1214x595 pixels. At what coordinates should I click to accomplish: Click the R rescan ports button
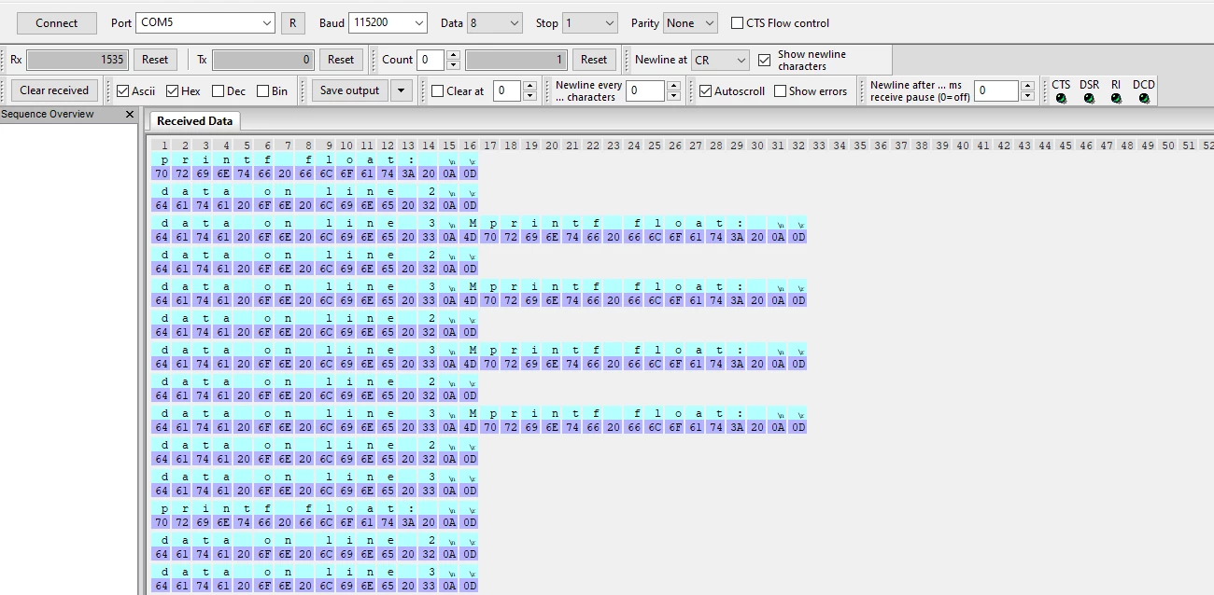click(293, 23)
